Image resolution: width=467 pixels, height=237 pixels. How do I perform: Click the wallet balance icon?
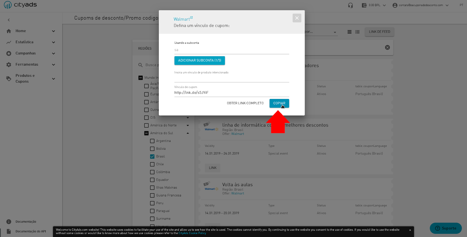tap(364, 5)
